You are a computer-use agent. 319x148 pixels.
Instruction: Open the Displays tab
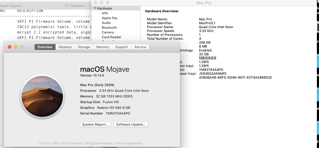[65, 47]
